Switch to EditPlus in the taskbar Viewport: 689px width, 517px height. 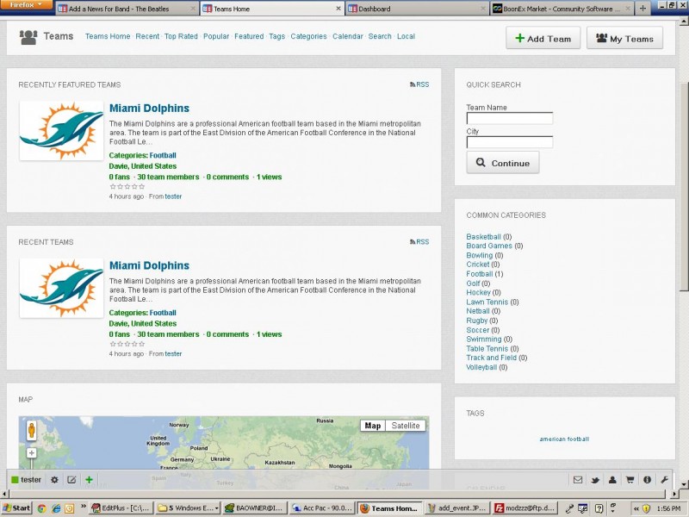(x=122, y=508)
